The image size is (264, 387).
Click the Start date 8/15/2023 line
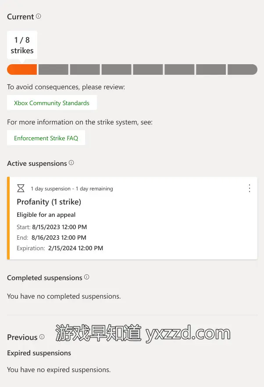coord(52,227)
